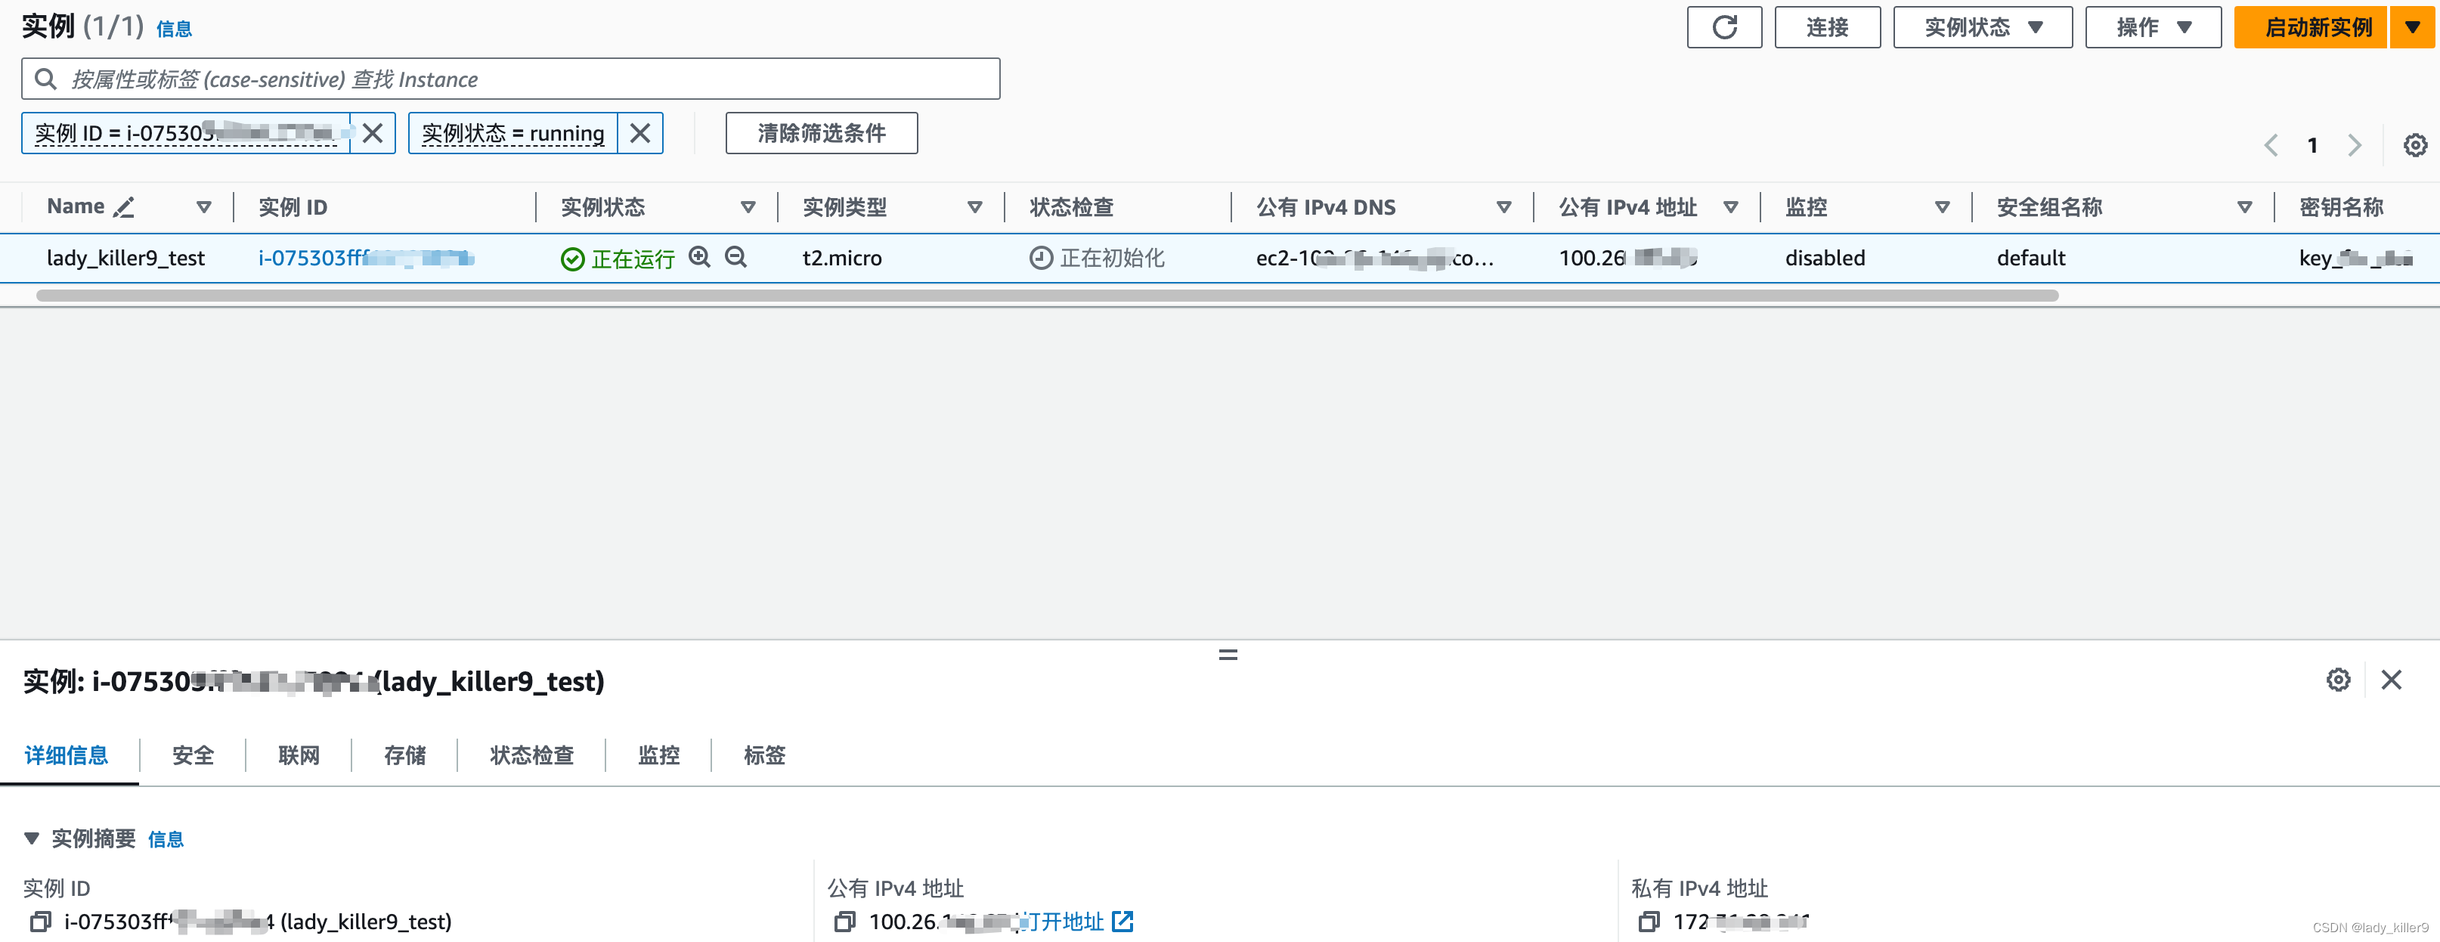Screen dimensions: 2440x942
Task: Open the 打开地址 external link
Action: coord(1078,921)
